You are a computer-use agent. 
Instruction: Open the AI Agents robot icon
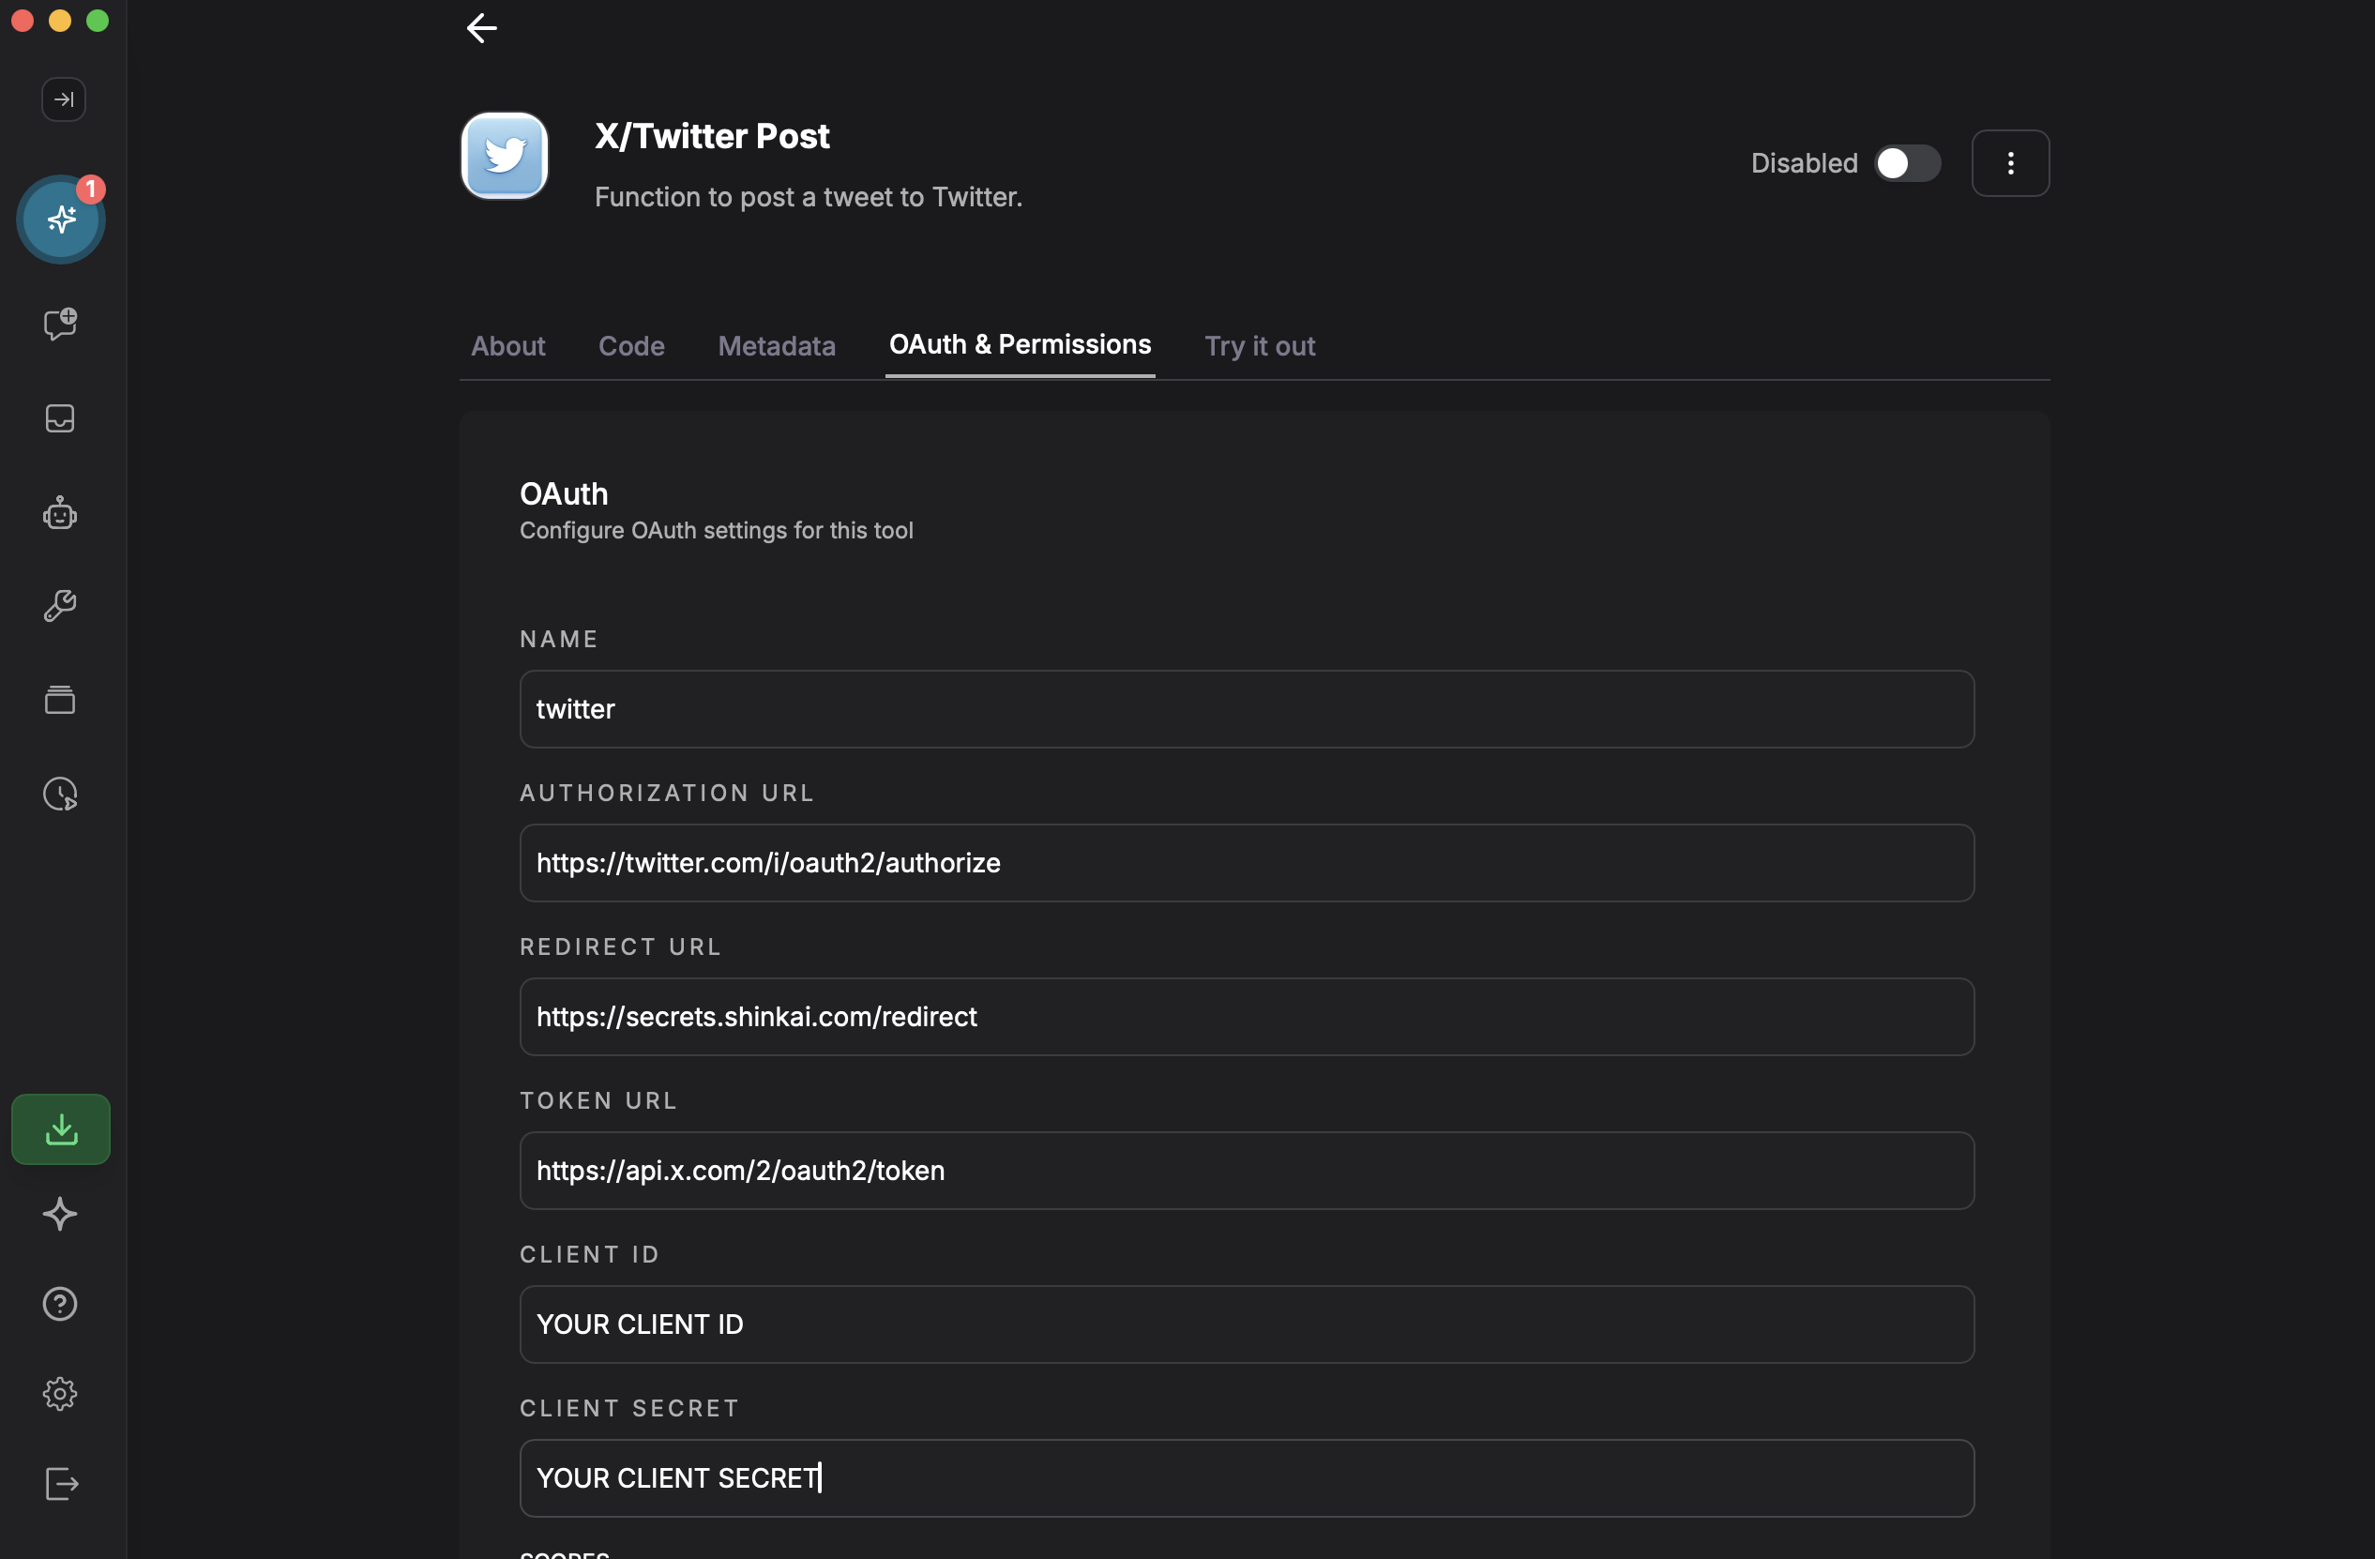click(x=59, y=513)
